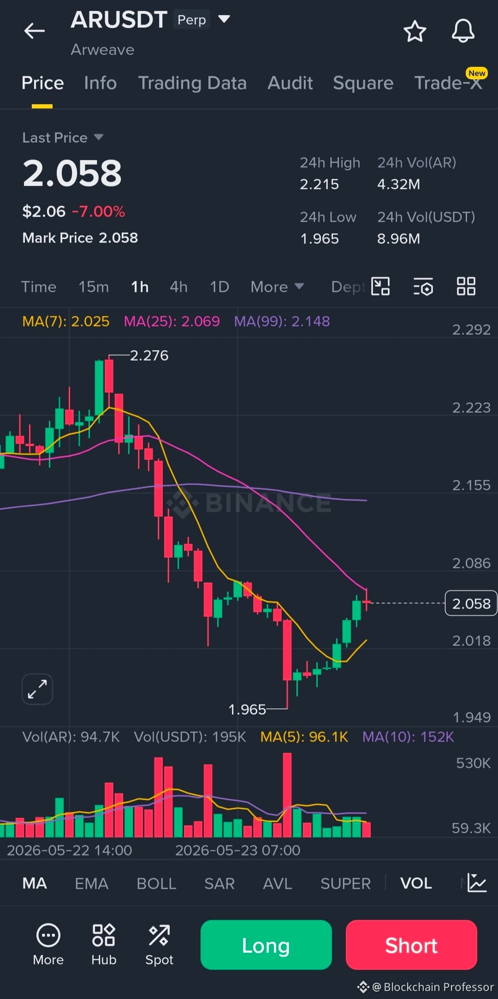The image size is (498, 999).
Task: Switch to the Info tab
Action: point(100,83)
